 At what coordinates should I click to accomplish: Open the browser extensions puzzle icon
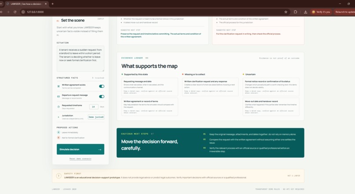[296, 12]
